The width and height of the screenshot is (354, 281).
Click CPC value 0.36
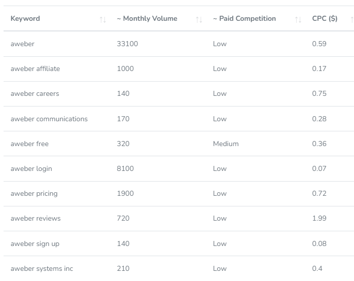[319, 144]
